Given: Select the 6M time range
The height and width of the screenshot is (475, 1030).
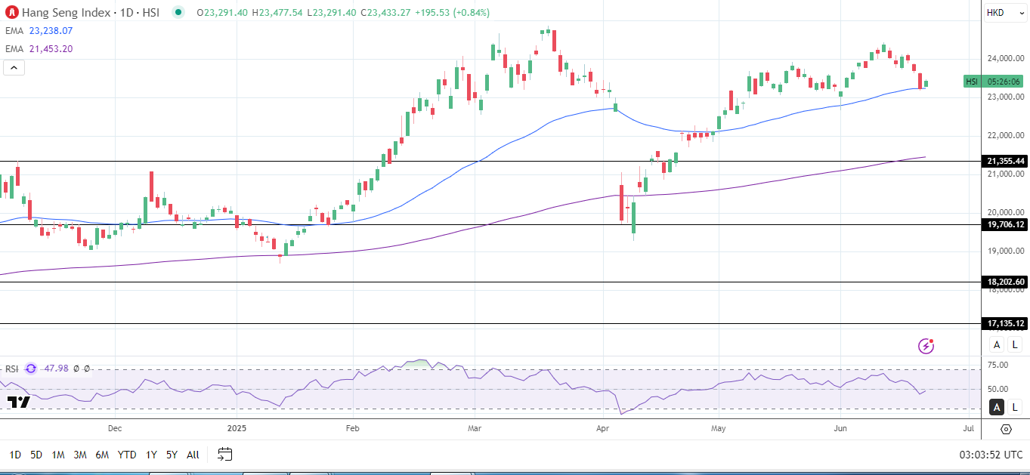Looking at the screenshot, I should pyautogui.click(x=102, y=455).
